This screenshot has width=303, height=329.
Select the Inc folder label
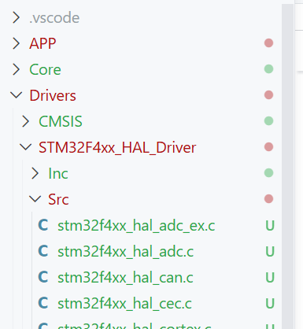[x=58, y=173]
